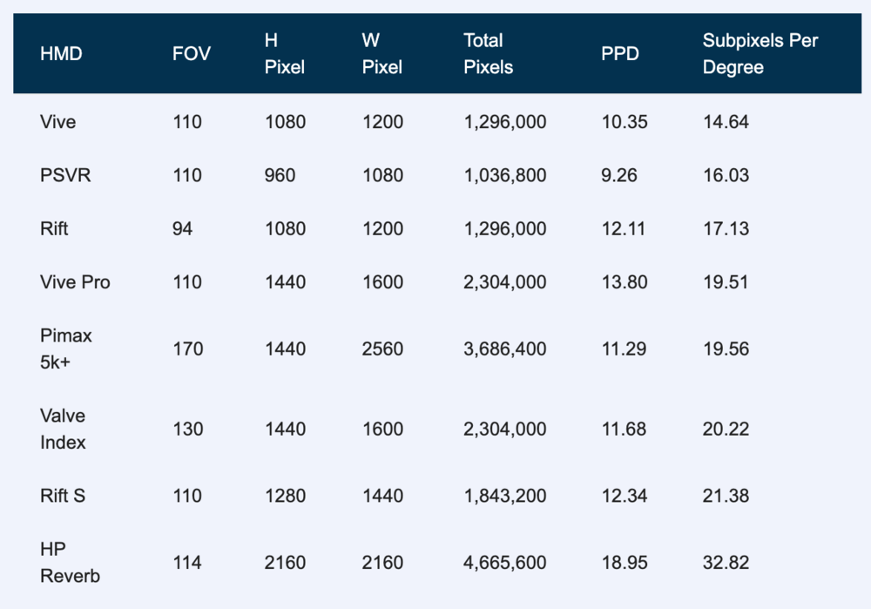The height and width of the screenshot is (609, 871).
Task: Click the FOV column header
Action: pyautogui.click(x=192, y=53)
